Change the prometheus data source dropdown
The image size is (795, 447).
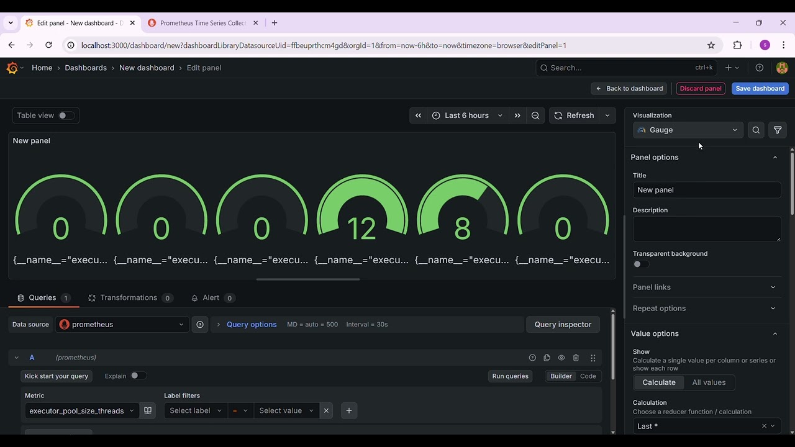point(122,324)
